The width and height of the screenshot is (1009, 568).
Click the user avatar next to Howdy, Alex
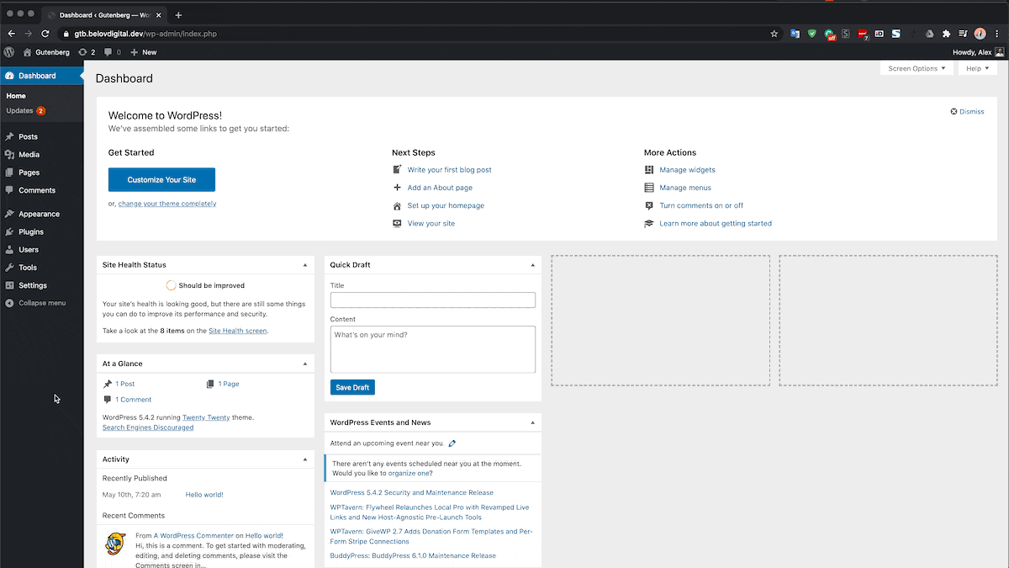[x=999, y=52]
